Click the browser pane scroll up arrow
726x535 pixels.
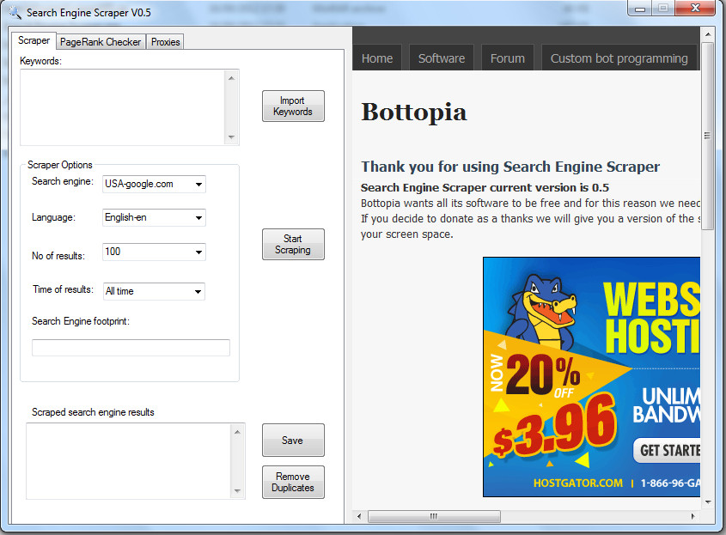click(x=707, y=34)
